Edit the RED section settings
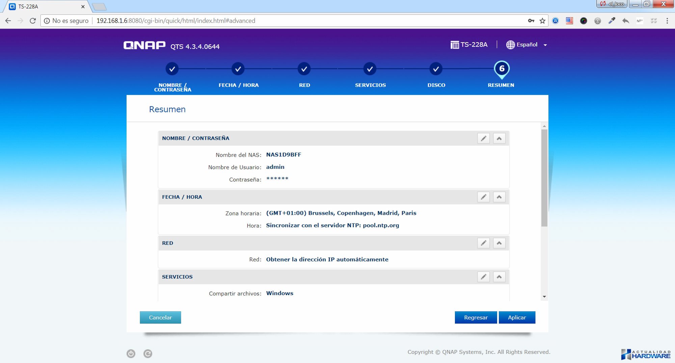Image resolution: width=675 pixels, height=363 pixels. (x=483, y=243)
